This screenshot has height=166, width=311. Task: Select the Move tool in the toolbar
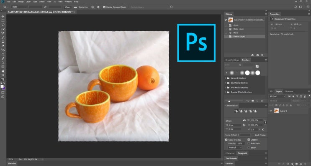pos(3,16)
